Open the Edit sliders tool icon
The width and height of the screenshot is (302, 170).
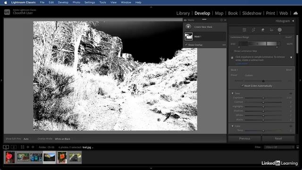(x=244, y=30)
